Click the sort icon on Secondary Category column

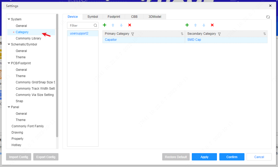[265, 34]
